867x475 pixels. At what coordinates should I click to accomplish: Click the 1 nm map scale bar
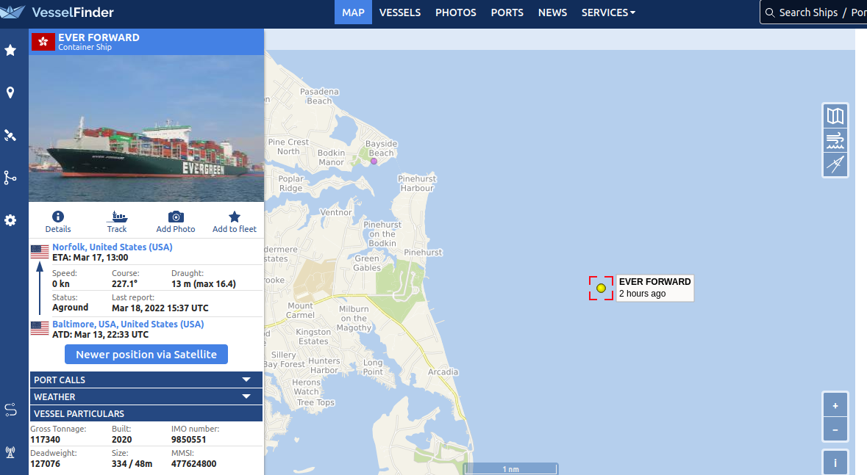pos(510,469)
